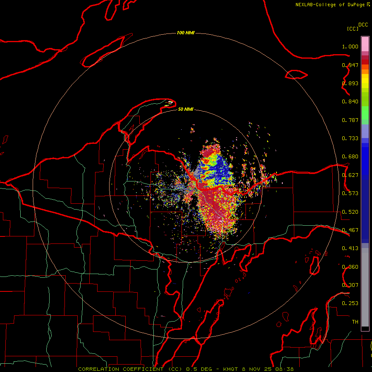Click the 0.413 scale value
Image resolution: width=372 pixels, height=372 pixels.
point(350,248)
